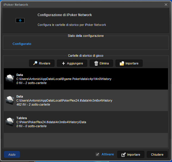Select the PokerPlex24.it Data folder with 462 fili
Viewport: 172px width, 162px height.
pos(86,100)
